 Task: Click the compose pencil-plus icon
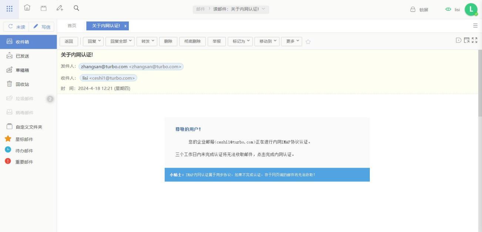[60, 8]
